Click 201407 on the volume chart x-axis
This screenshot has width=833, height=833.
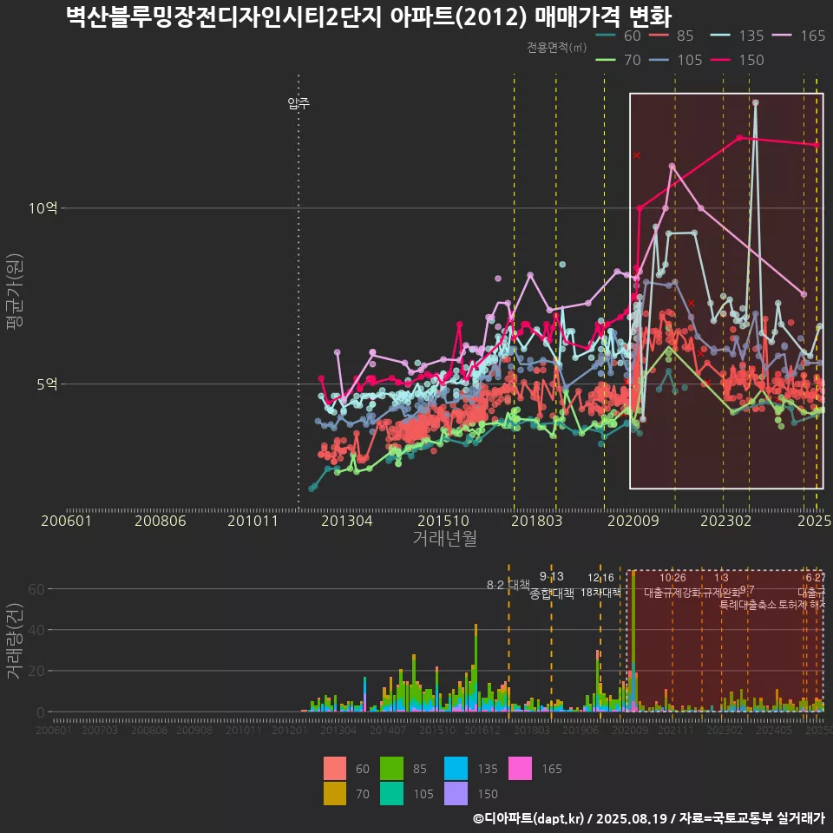point(388,730)
